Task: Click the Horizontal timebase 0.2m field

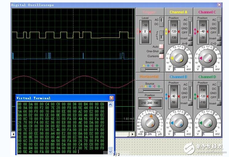Action: click(x=150, y=134)
